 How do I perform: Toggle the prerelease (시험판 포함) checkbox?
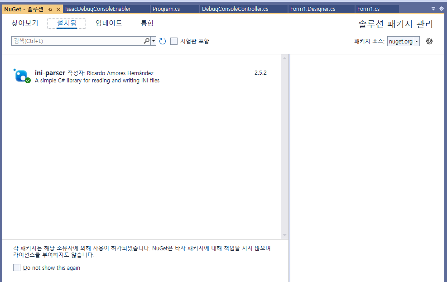point(174,41)
